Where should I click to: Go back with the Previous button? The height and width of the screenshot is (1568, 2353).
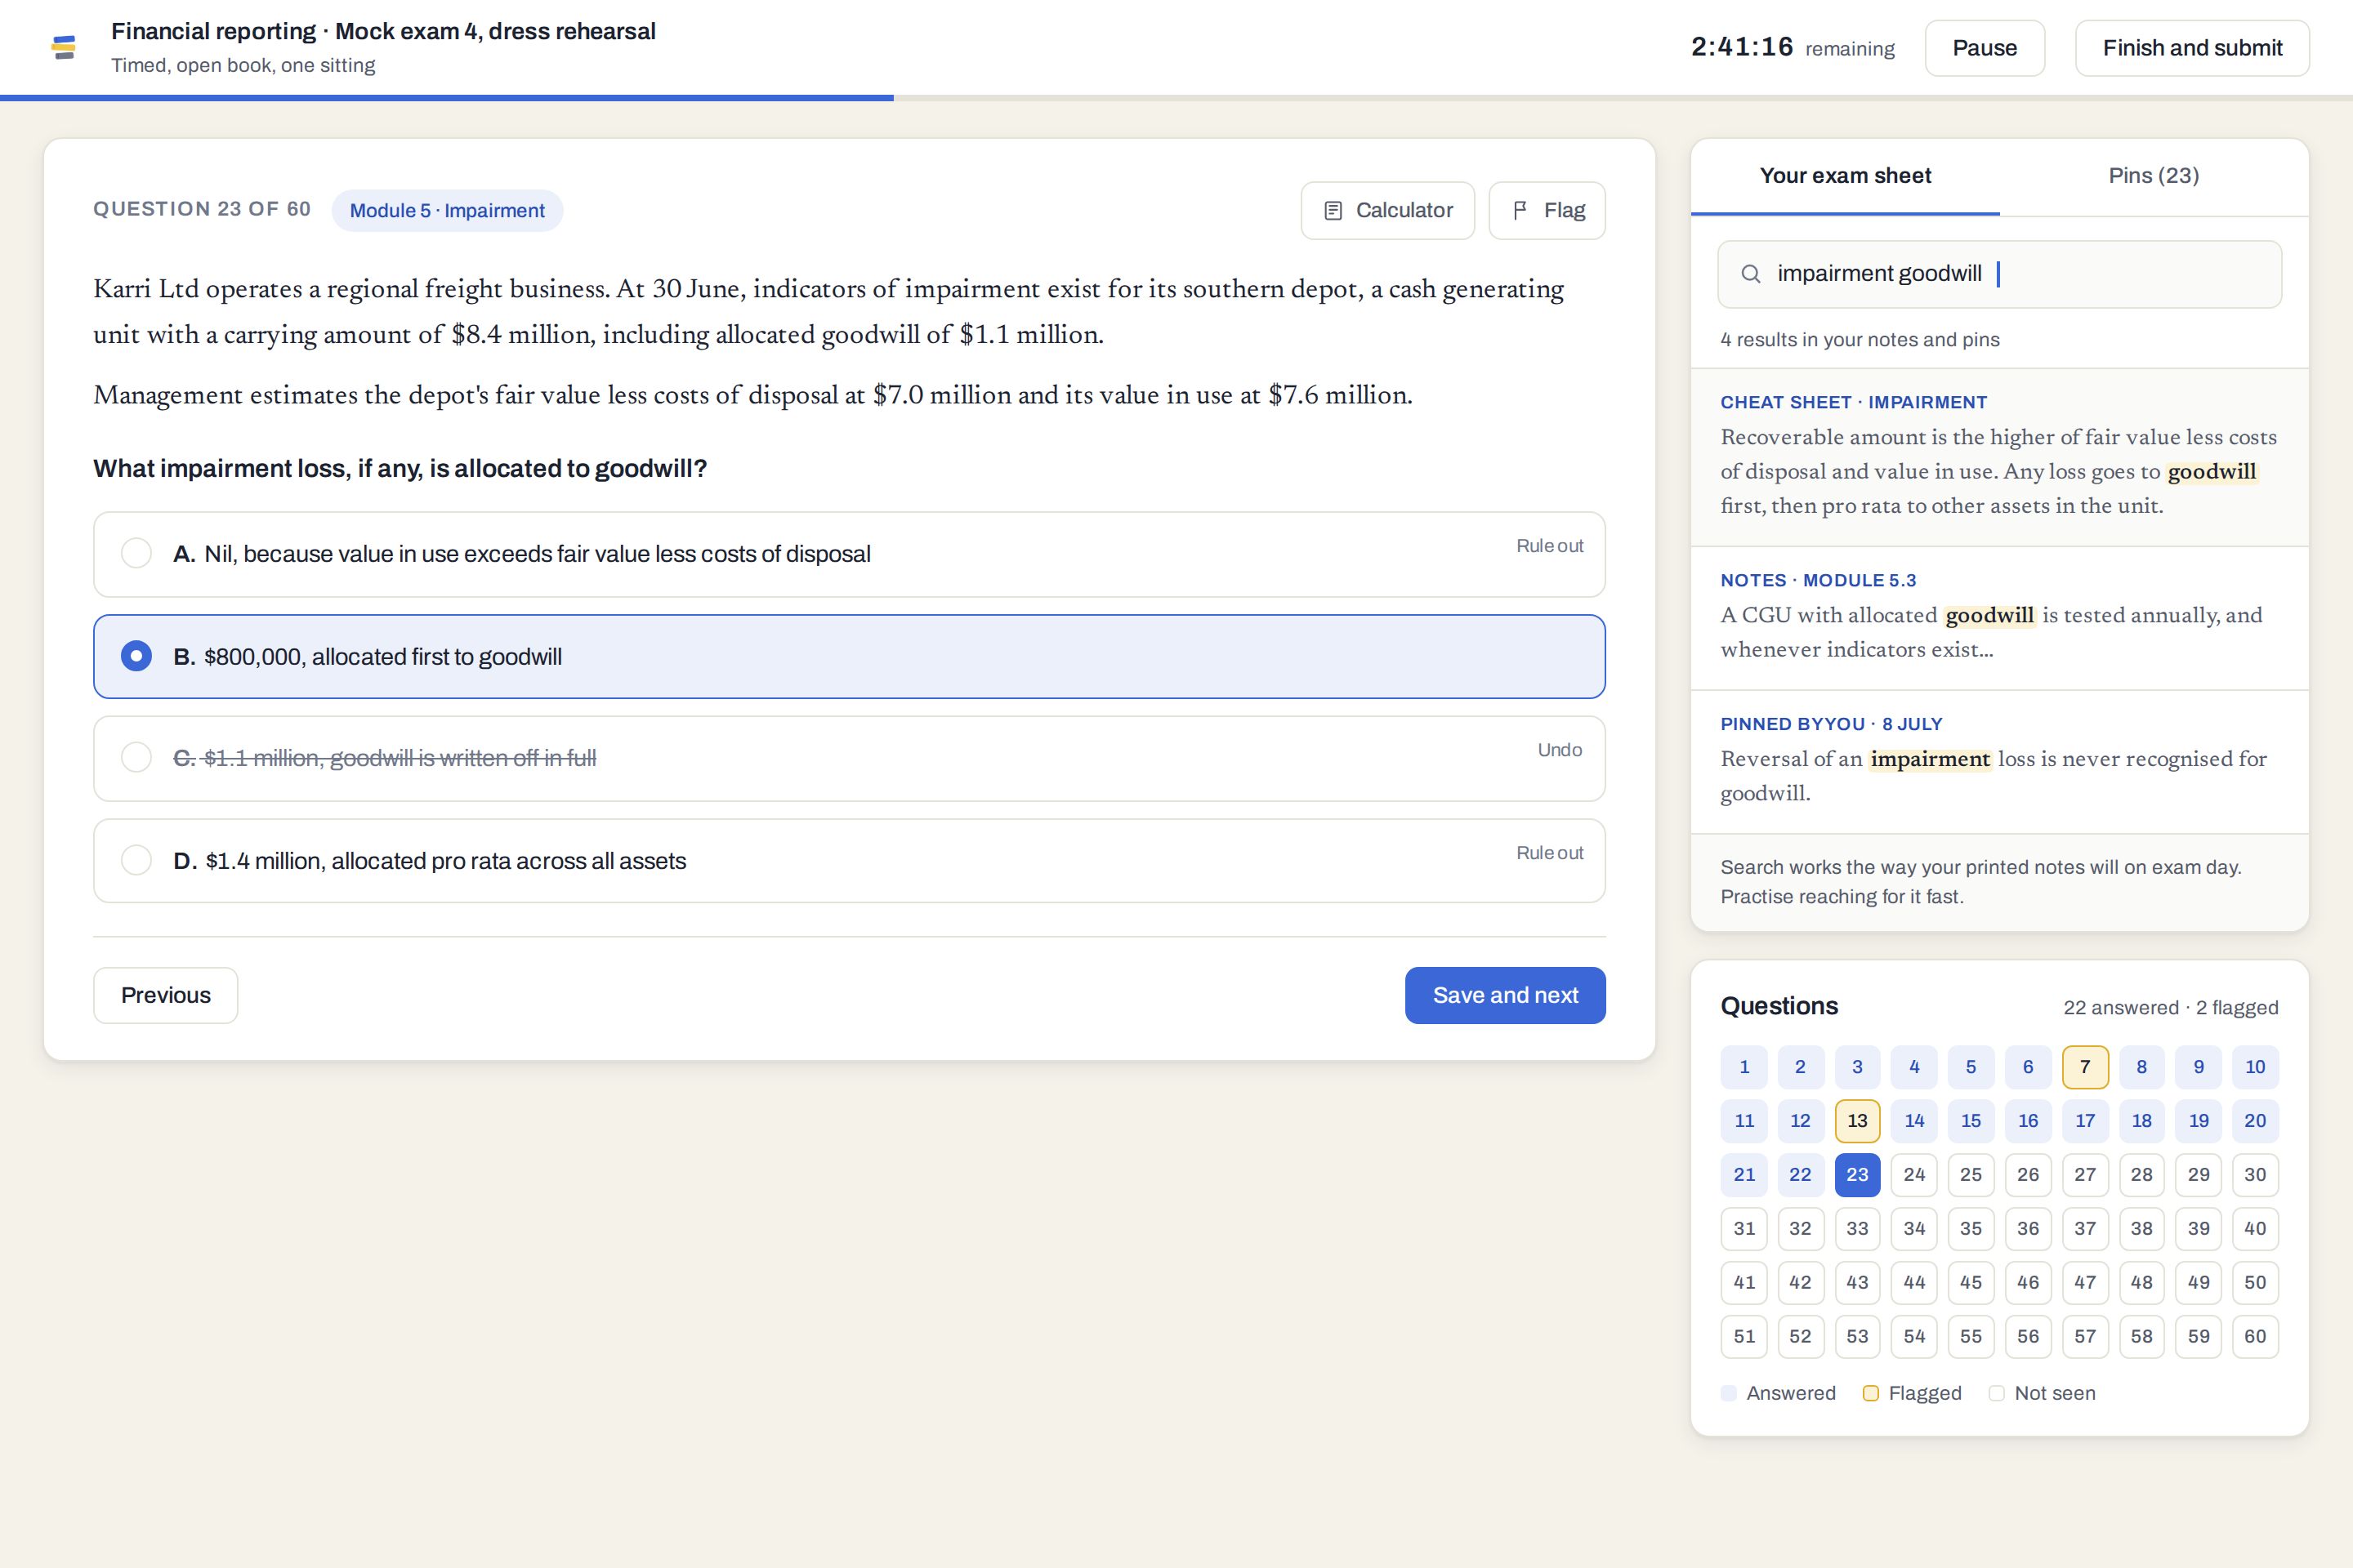pyautogui.click(x=166, y=995)
